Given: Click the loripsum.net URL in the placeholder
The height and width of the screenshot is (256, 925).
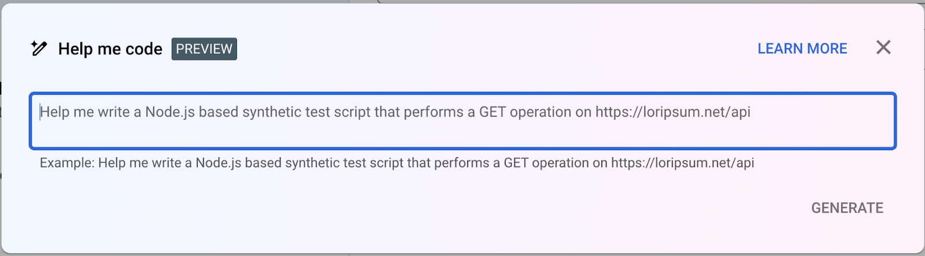Looking at the screenshot, I should 673,112.
